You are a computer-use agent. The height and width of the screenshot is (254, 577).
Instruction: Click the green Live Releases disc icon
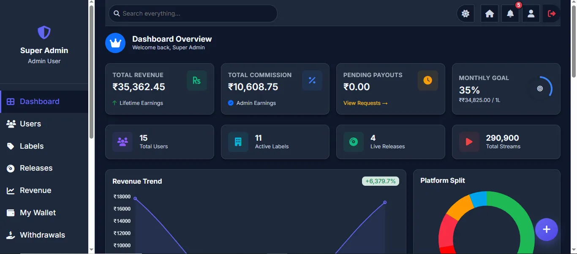[354, 142]
